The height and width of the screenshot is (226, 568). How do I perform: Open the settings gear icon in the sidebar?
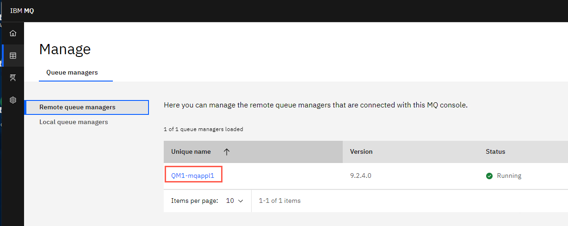13,100
